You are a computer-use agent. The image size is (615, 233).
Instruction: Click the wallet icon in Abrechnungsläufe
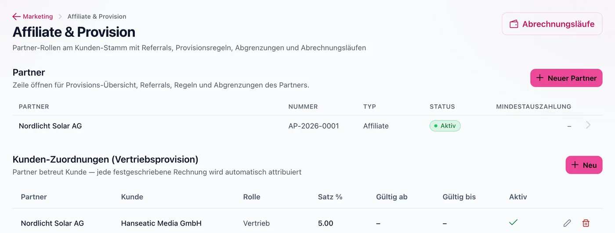pos(514,24)
